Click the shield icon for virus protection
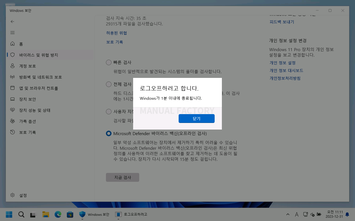The height and width of the screenshot is (221, 355). 12,55
